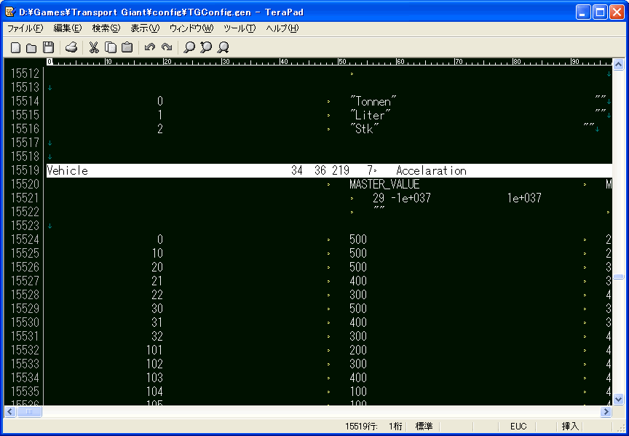Open the 検索(S) menu
Screen dimensions: 629x436
(x=106, y=28)
